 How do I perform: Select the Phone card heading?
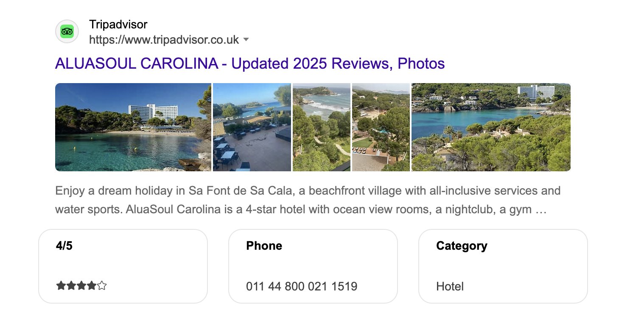tap(263, 245)
